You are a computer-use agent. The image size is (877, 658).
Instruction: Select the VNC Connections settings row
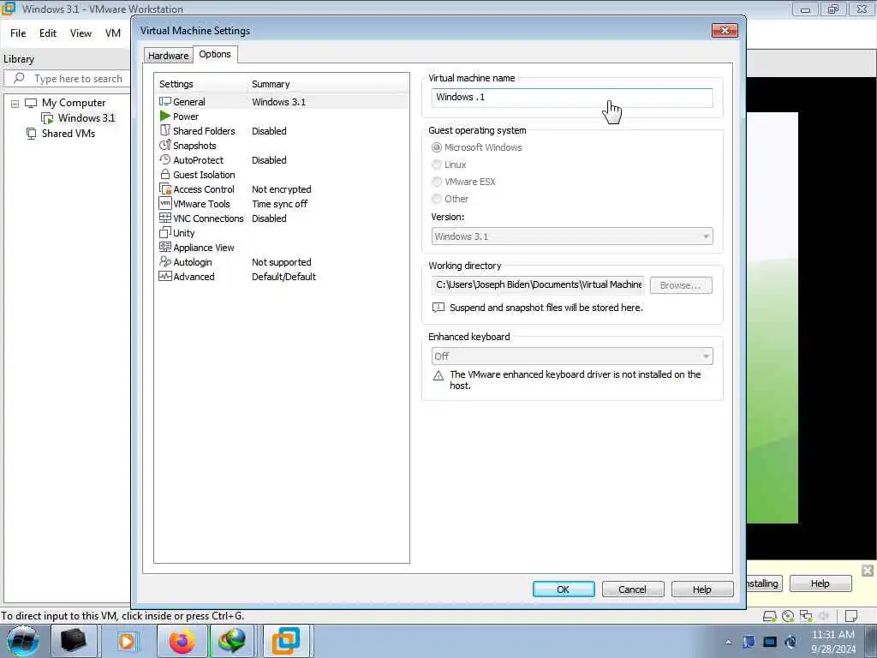tap(283, 218)
